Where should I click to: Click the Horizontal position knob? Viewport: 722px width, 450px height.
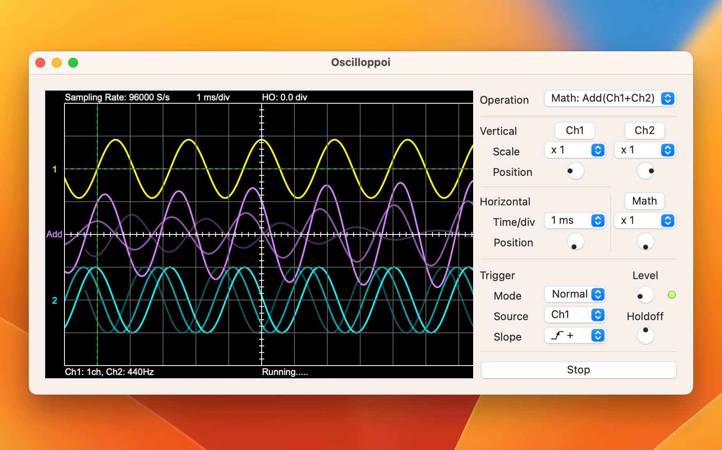pos(575,242)
